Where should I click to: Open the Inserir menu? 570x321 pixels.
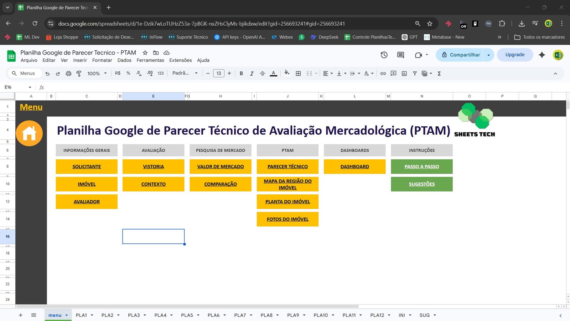[x=80, y=60]
